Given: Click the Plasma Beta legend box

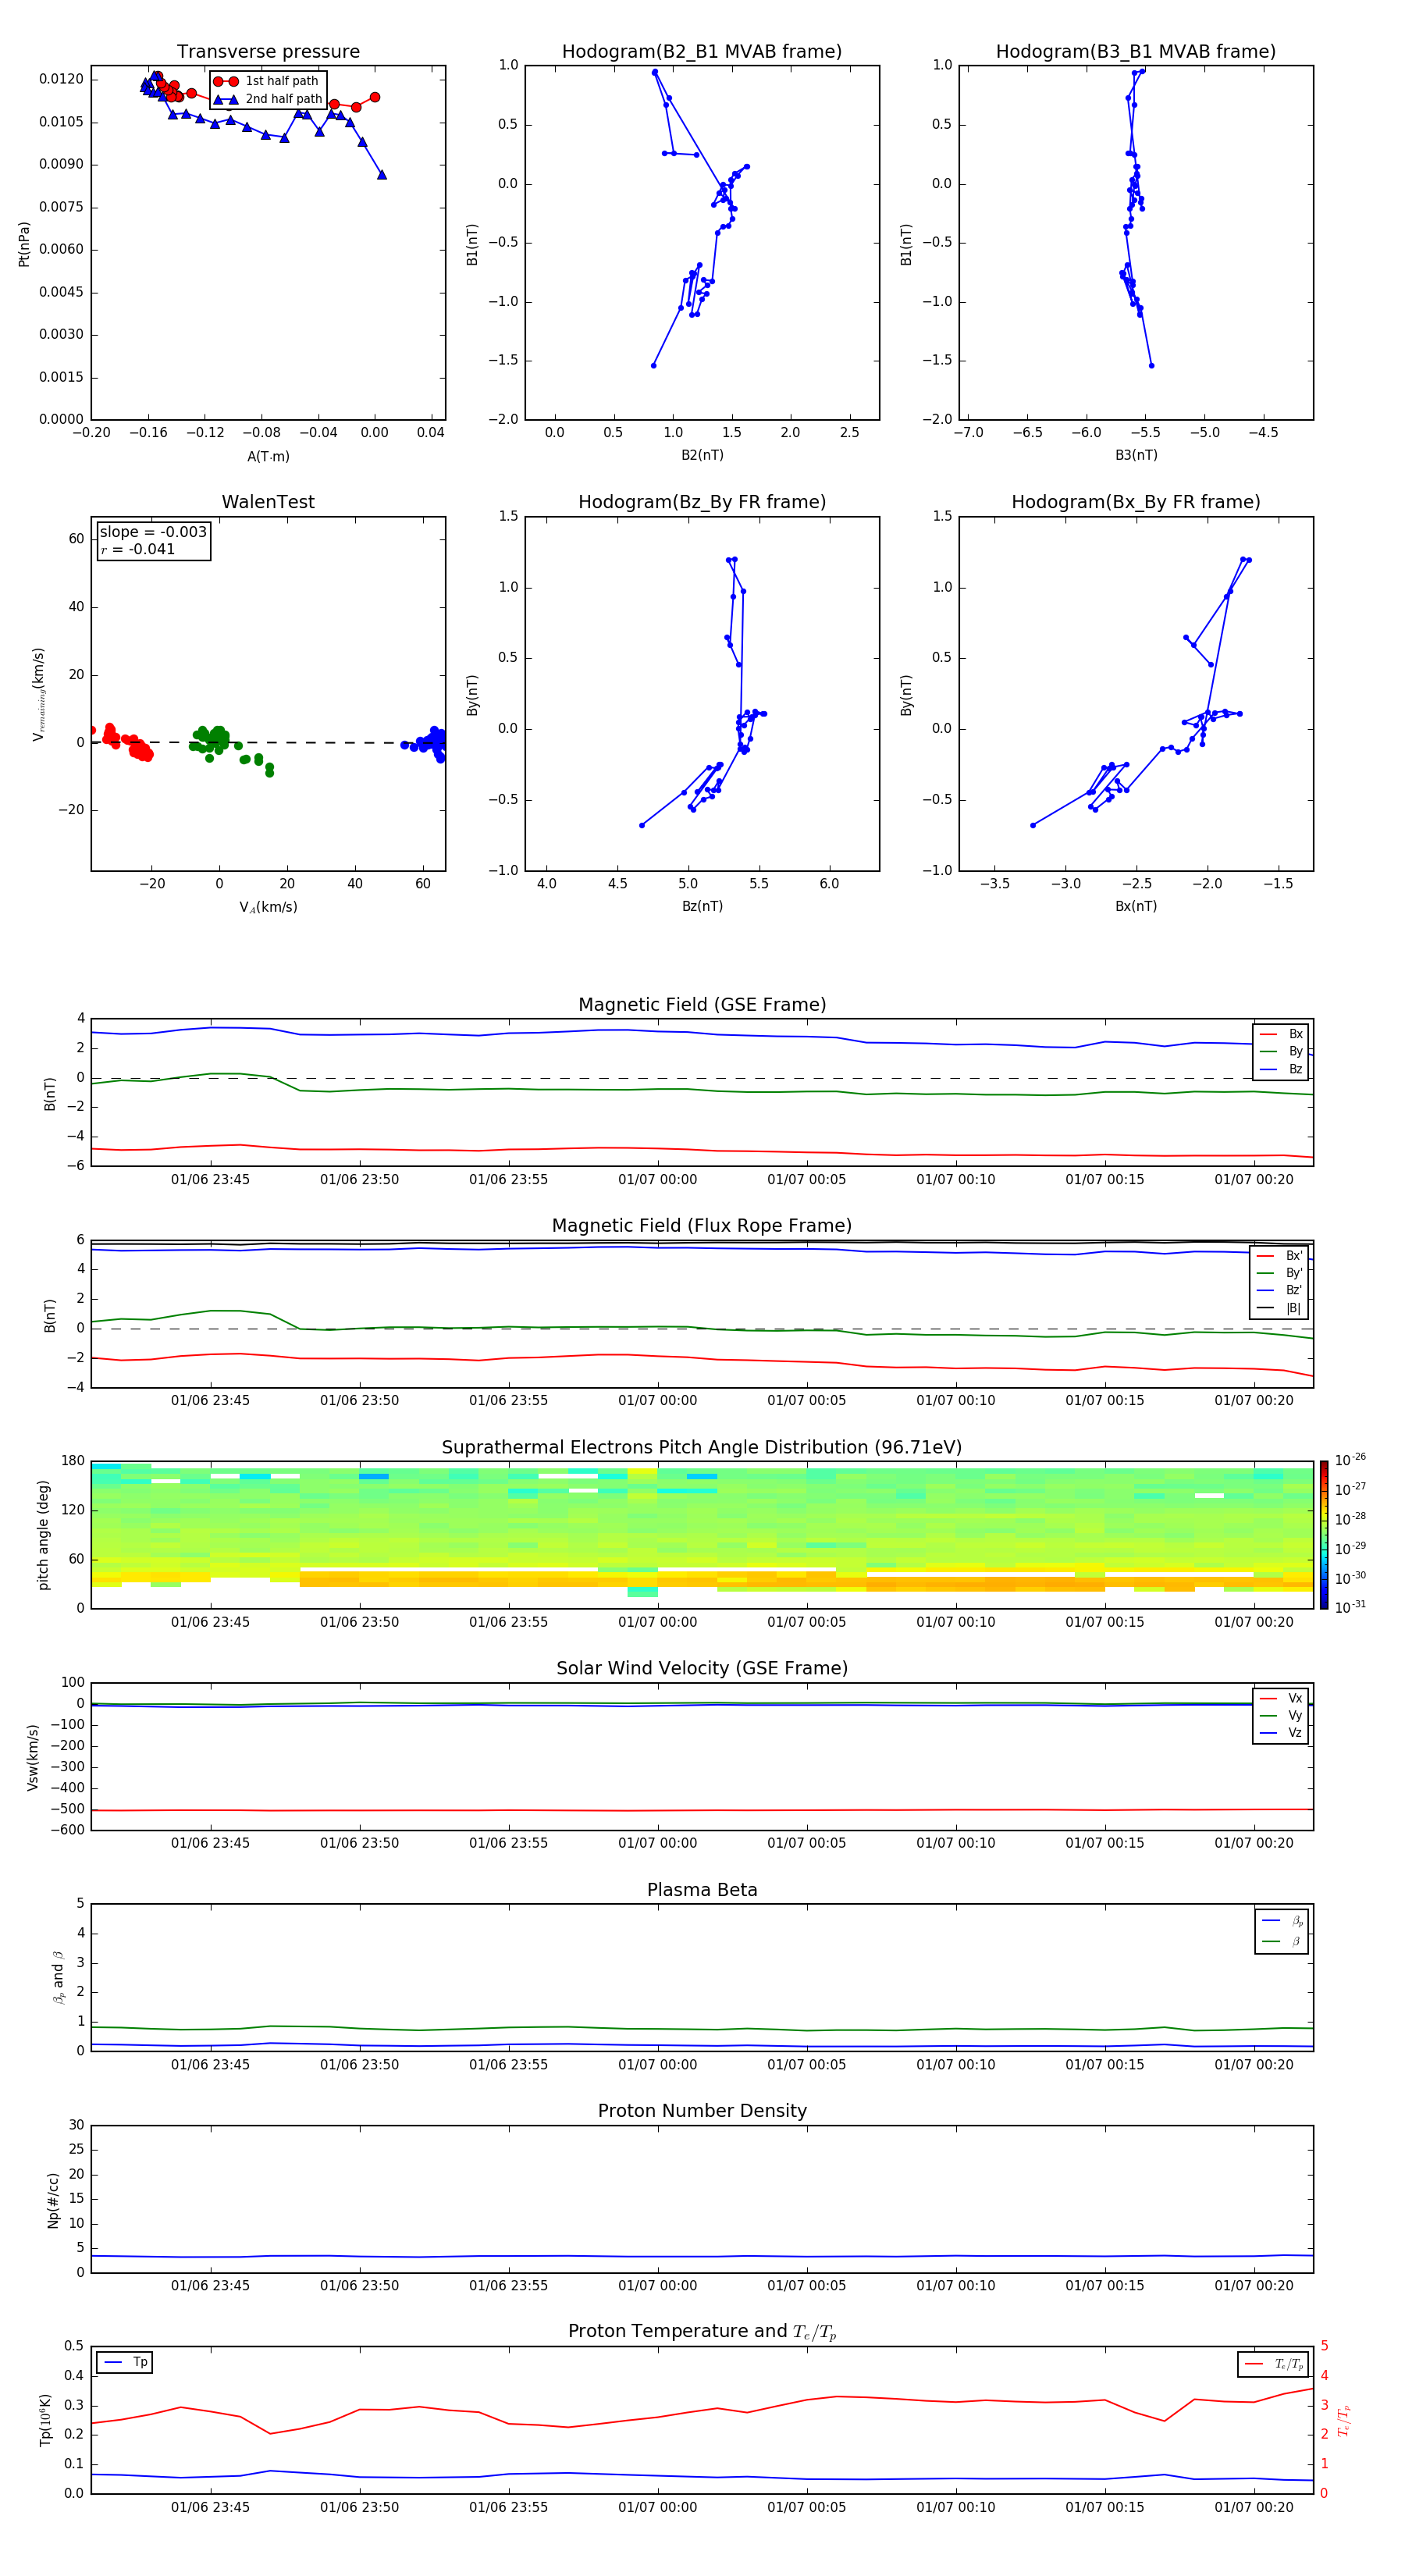Looking at the screenshot, I should tap(1282, 1931).
